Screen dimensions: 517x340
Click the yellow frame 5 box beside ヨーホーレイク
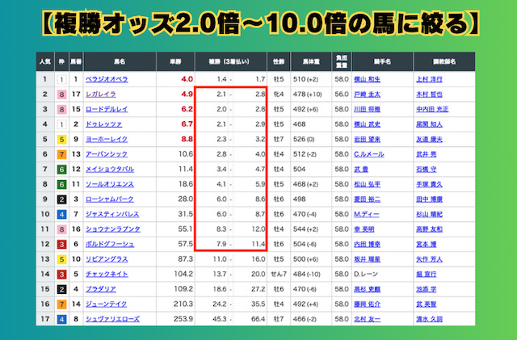pyautogui.click(x=60, y=139)
